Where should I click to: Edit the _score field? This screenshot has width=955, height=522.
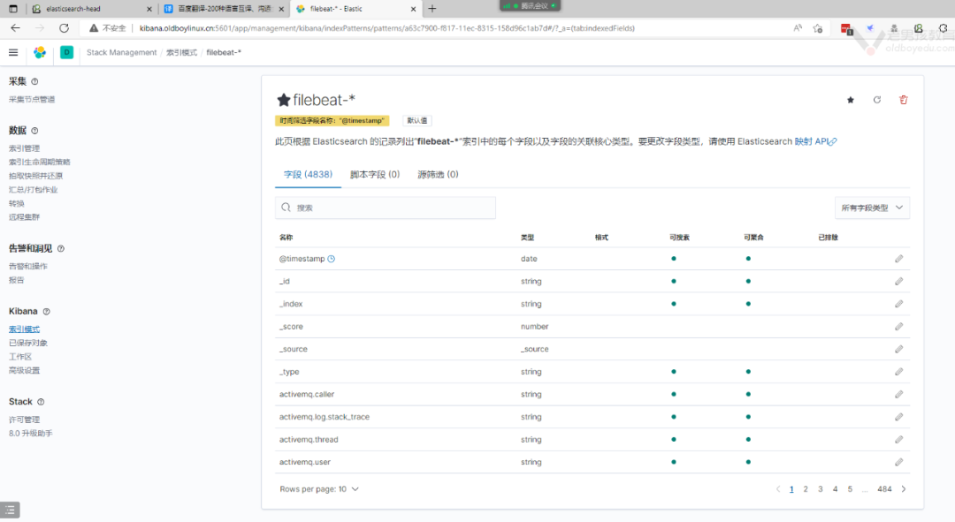pyautogui.click(x=899, y=327)
